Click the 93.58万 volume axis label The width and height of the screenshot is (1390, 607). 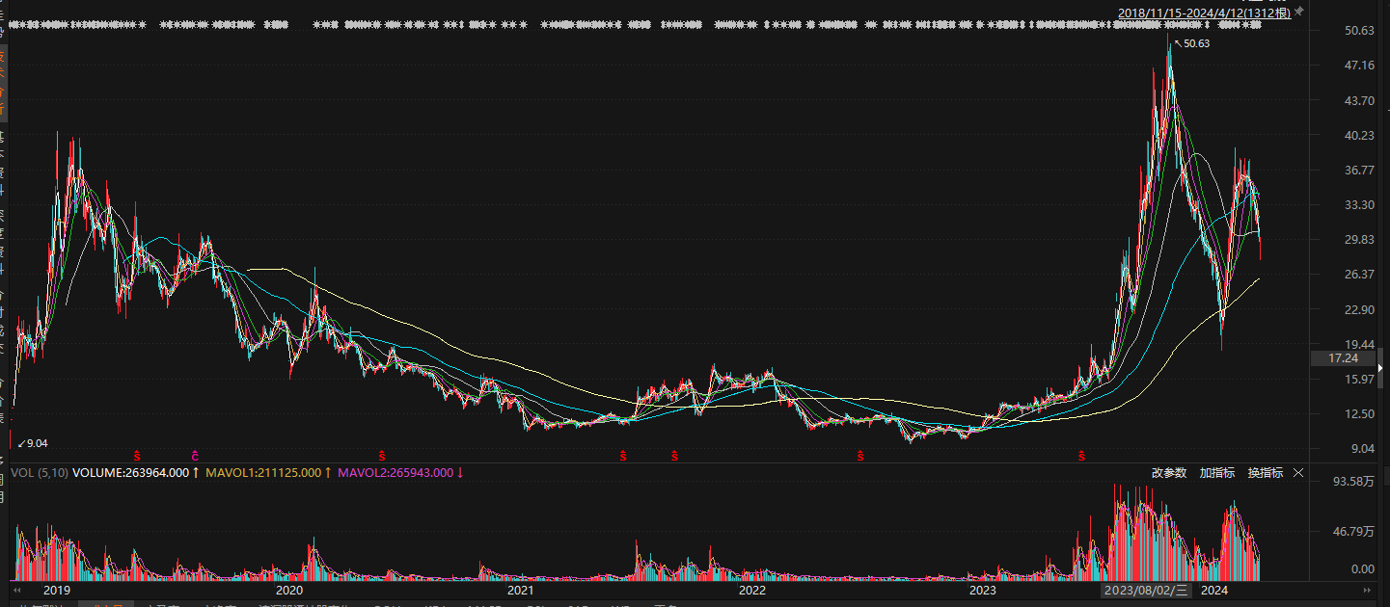1353,482
